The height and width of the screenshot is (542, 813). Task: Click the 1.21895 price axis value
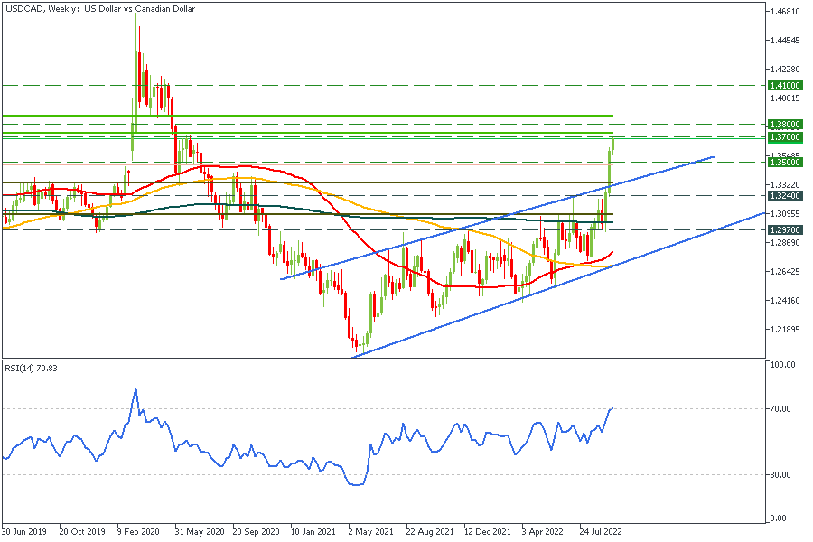point(782,330)
